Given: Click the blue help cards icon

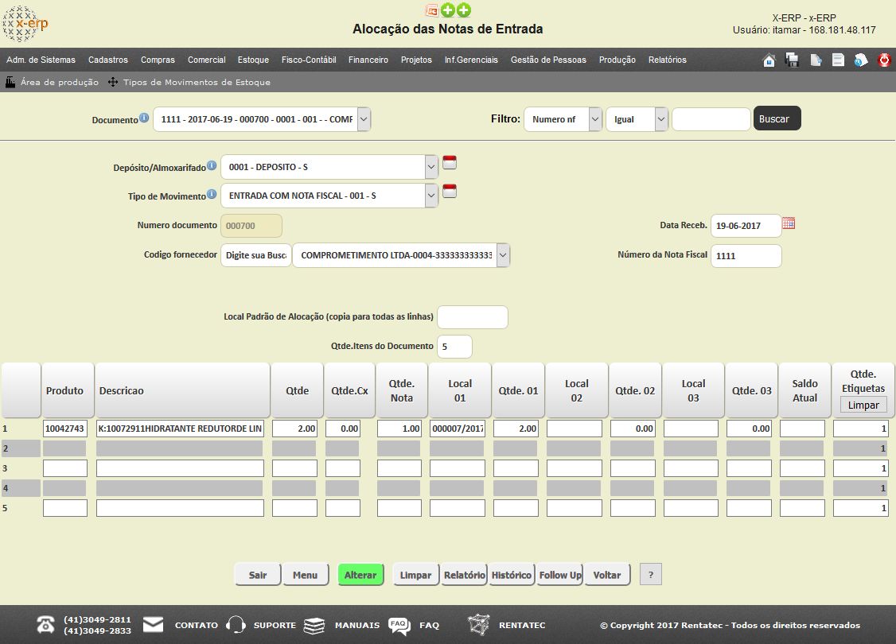Looking at the screenshot, I should pos(861,60).
